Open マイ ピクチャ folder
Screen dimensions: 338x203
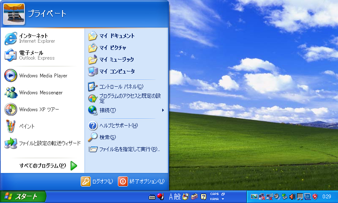click(x=126, y=48)
